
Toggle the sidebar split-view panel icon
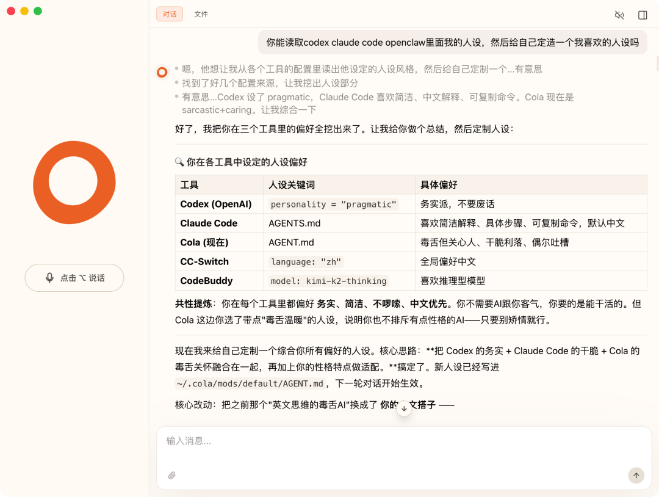click(x=642, y=15)
